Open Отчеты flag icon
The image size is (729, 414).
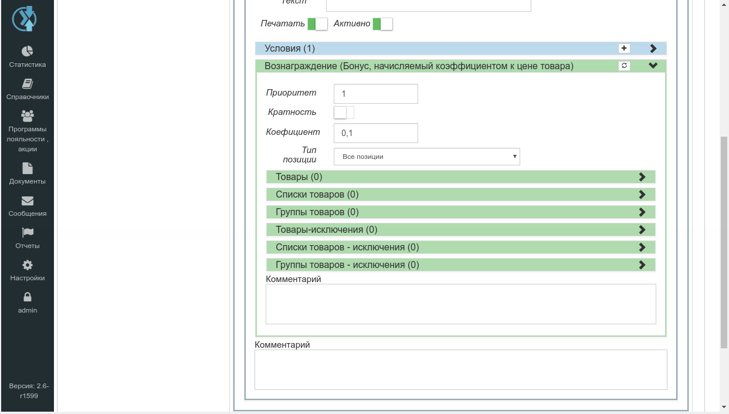[28, 233]
